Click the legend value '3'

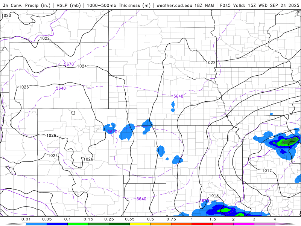(x=254, y=219)
